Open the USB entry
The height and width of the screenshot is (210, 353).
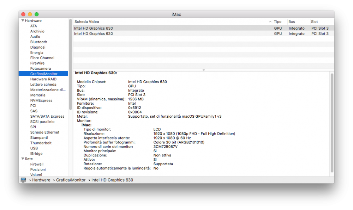click(x=34, y=148)
